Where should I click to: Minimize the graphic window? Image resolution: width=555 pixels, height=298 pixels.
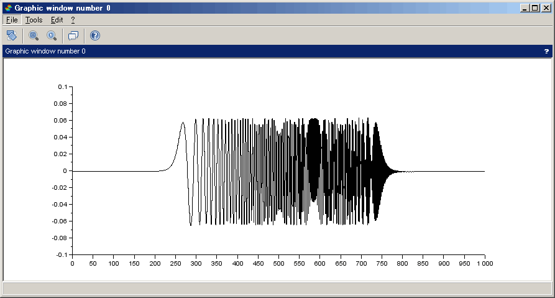(x=525, y=8)
